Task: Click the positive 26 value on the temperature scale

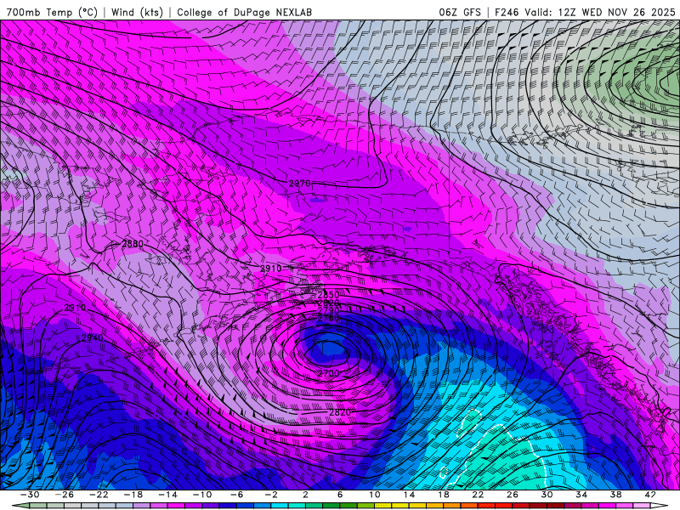Action: 513,495
